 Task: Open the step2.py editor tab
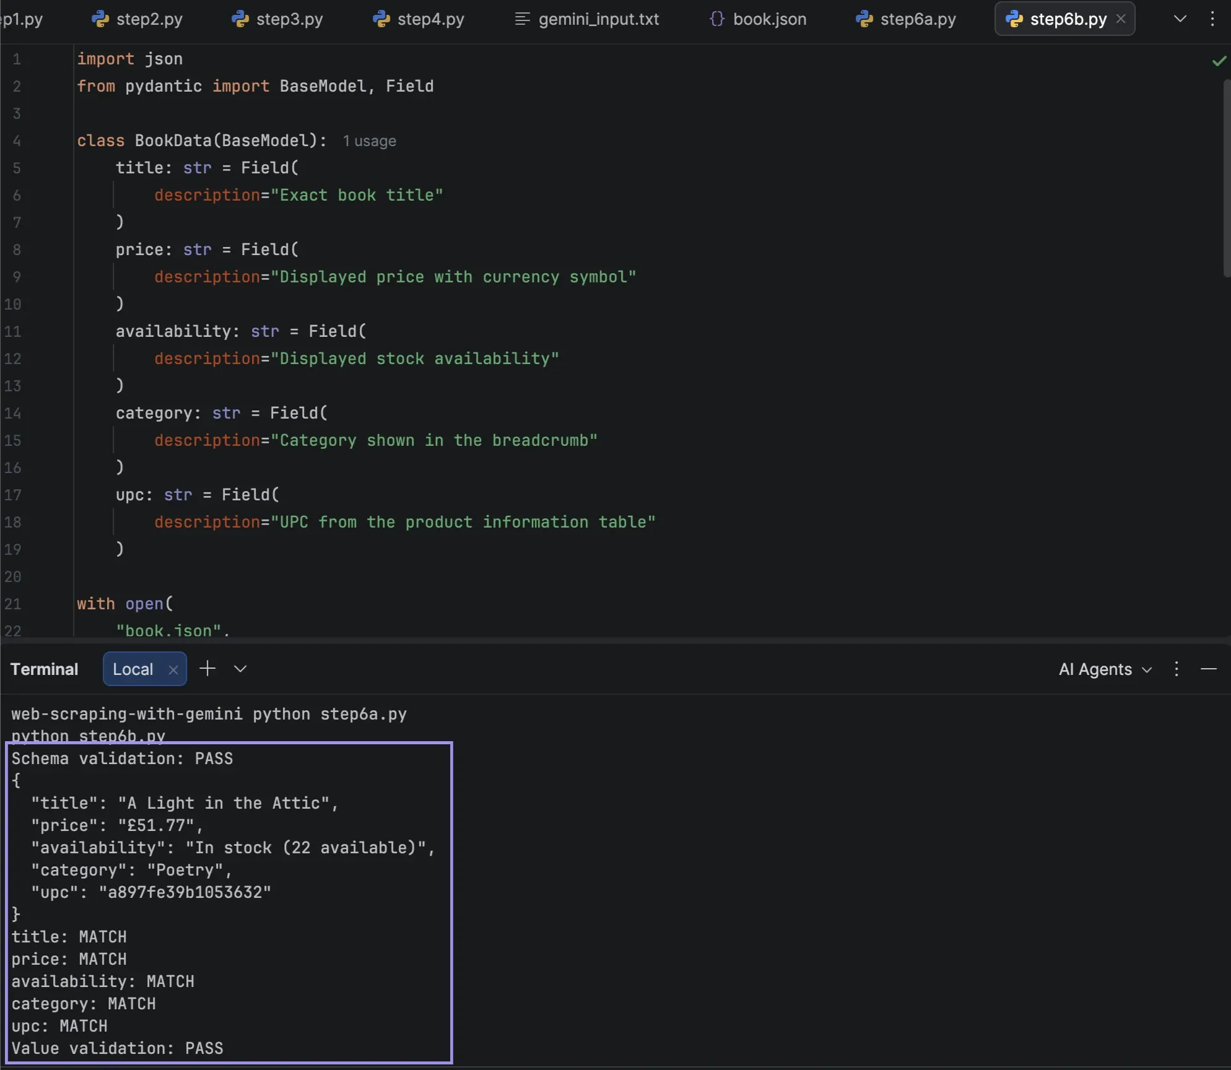tap(137, 19)
